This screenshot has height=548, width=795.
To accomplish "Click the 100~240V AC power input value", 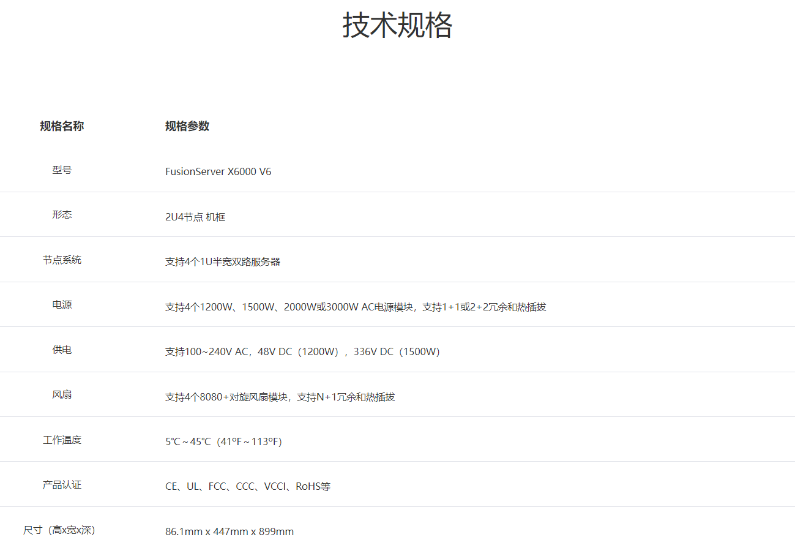I will point(206,352).
